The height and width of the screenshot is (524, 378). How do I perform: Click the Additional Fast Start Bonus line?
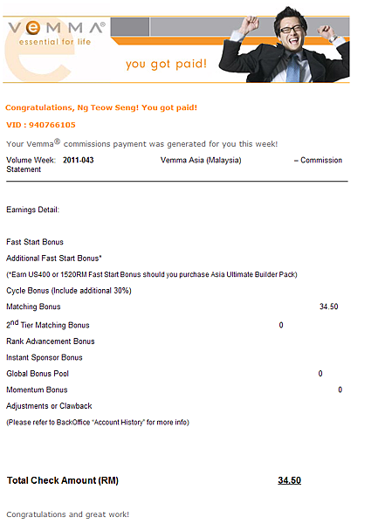[x=54, y=259]
